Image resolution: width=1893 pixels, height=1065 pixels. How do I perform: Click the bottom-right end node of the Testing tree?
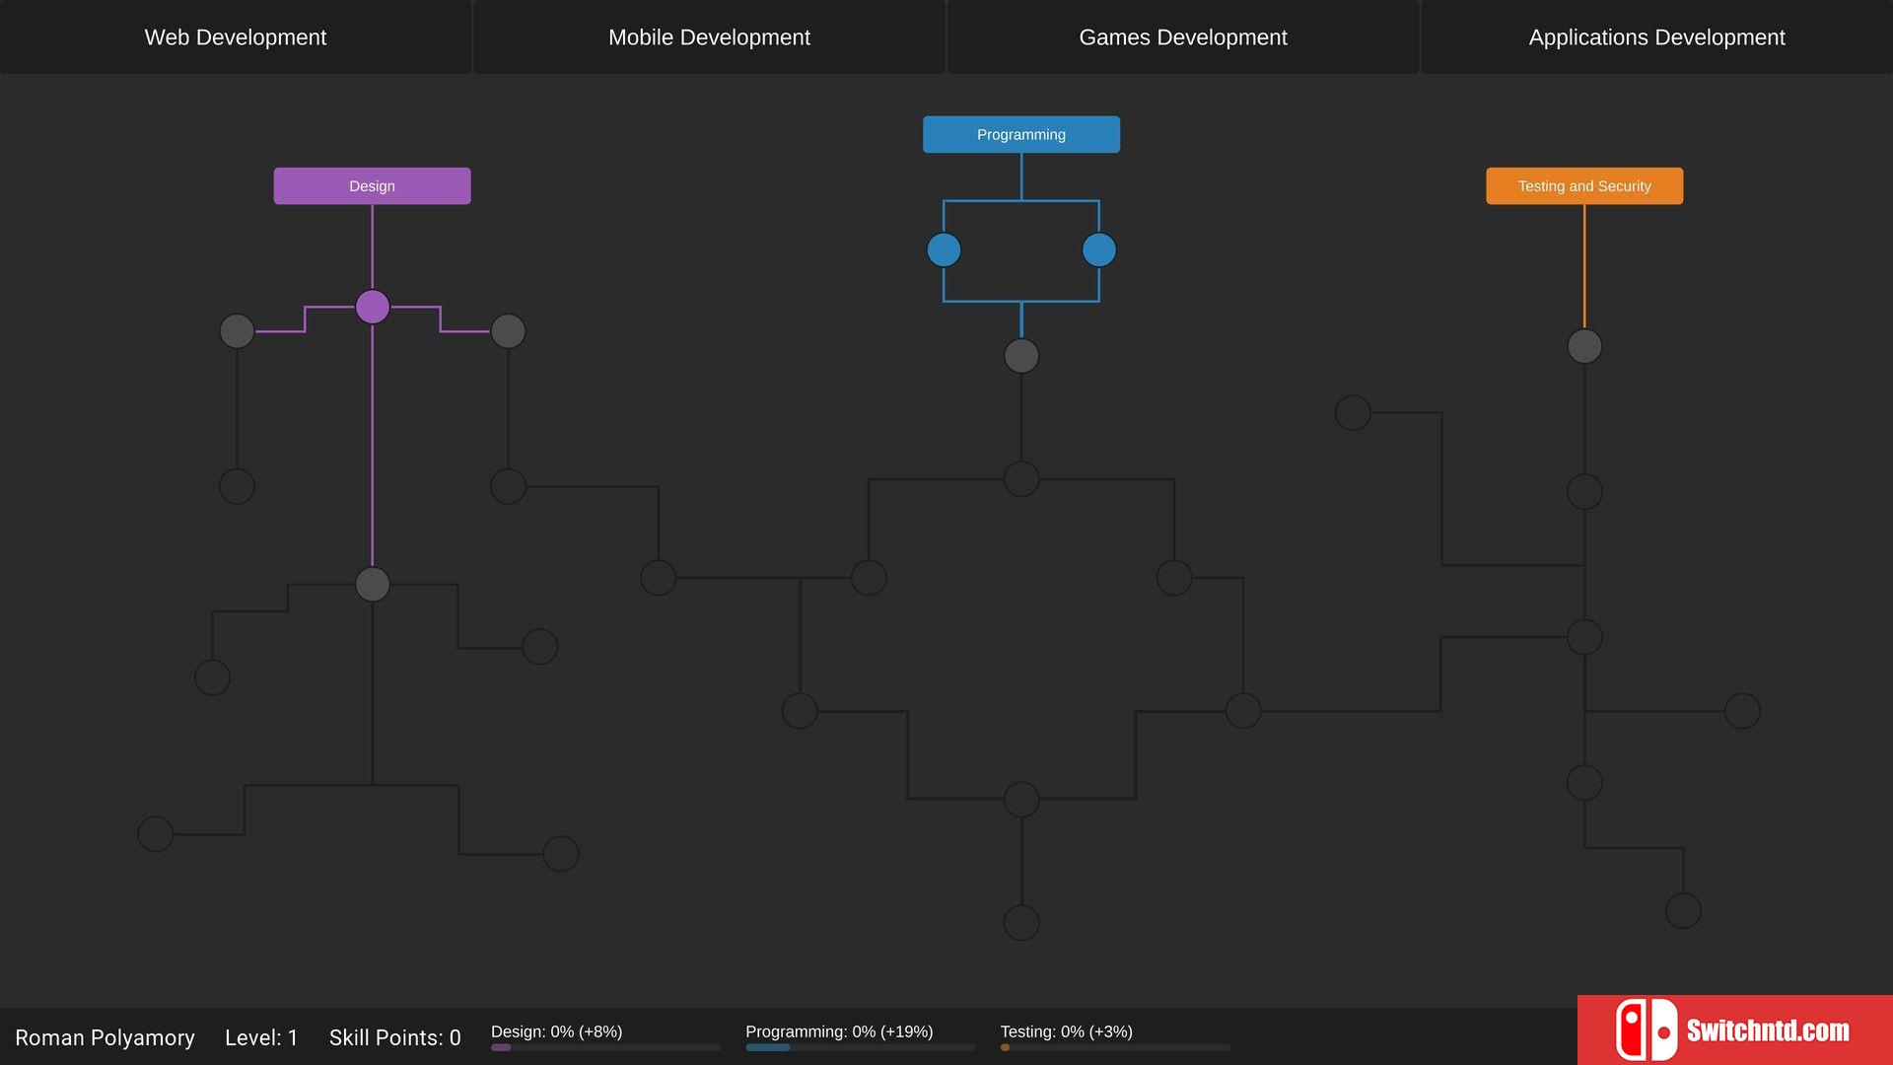[x=1683, y=911]
